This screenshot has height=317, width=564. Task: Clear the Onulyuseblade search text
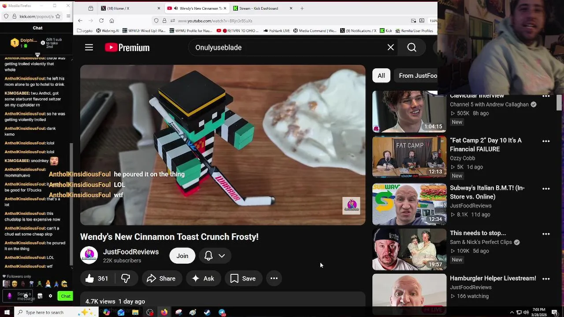390,48
